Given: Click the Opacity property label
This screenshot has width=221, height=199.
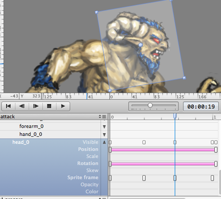Looking at the screenshot, I should click(90, 184).
